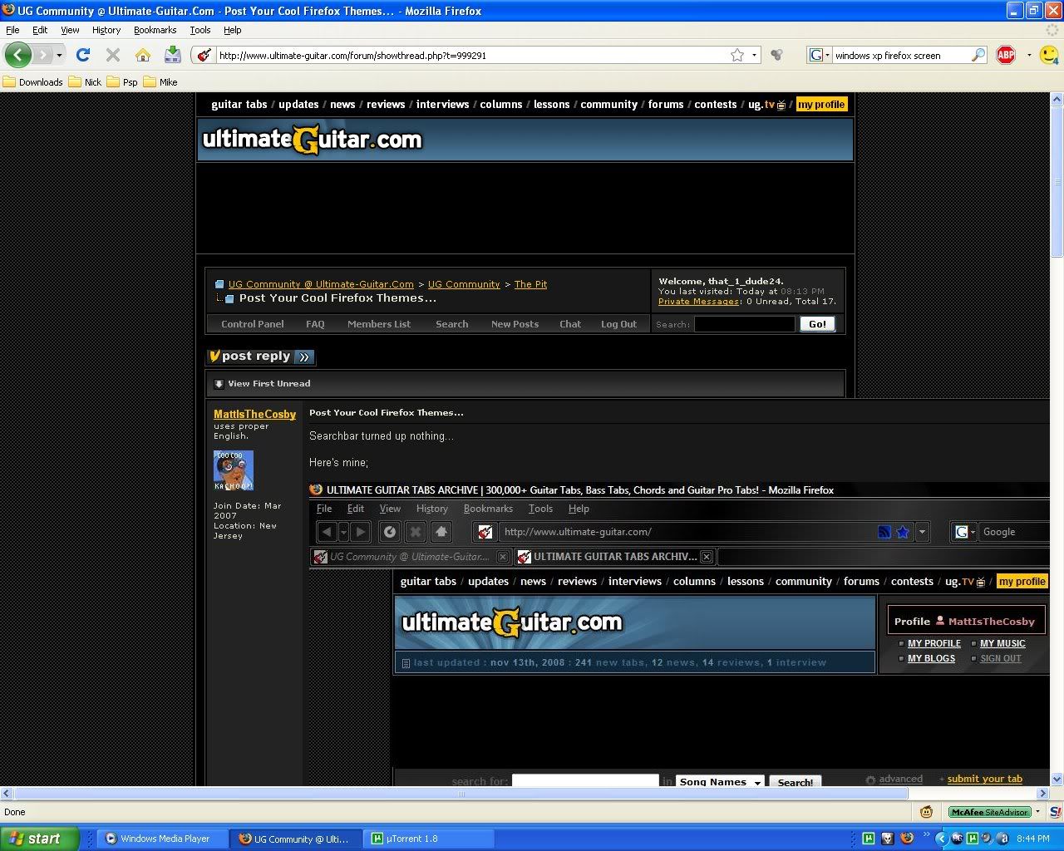Image resolution: width=1064 pixels, height=851 pixels.
Task: Click the View First Unread arrow icon
Action: [x=219, y=384]
